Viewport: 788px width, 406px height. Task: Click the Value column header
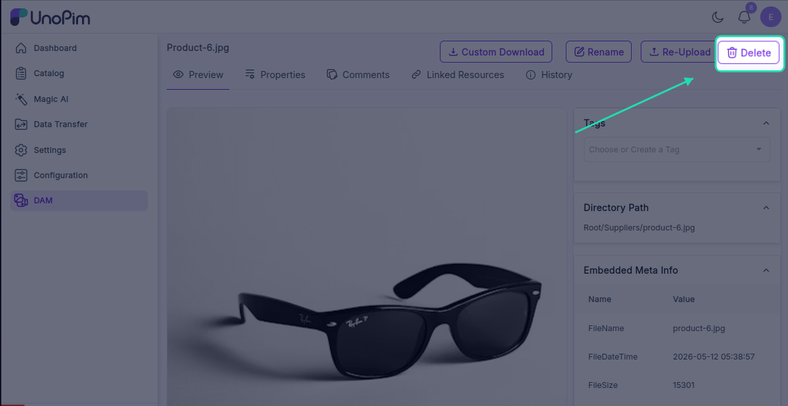click(683, 299)
